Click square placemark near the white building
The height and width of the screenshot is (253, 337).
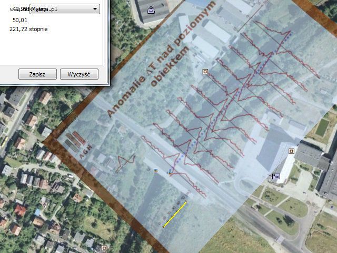tap(291, 151)
